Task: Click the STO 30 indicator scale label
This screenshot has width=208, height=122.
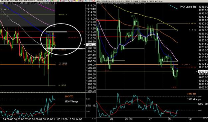Action: click(203, 104)
